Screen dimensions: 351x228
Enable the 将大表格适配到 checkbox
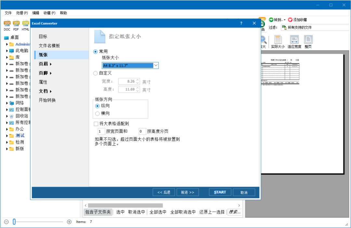tap(96, 124)
